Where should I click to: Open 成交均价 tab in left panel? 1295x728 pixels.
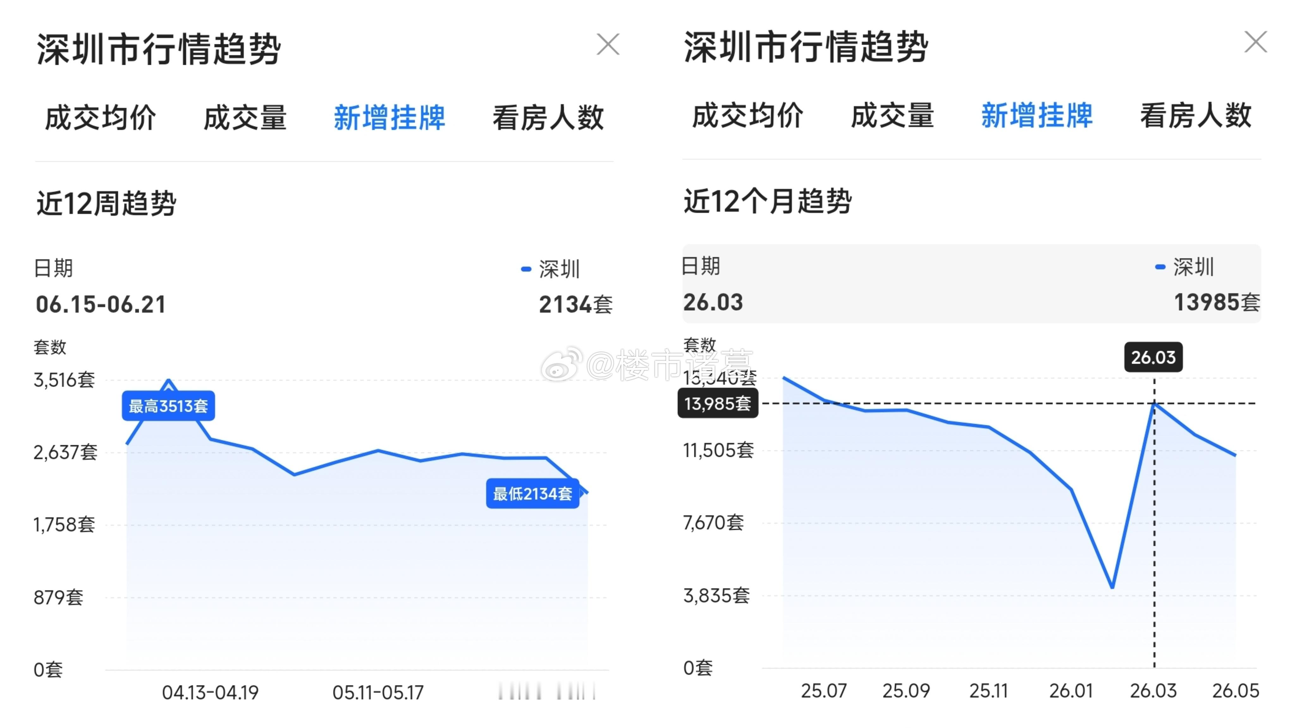101,118
